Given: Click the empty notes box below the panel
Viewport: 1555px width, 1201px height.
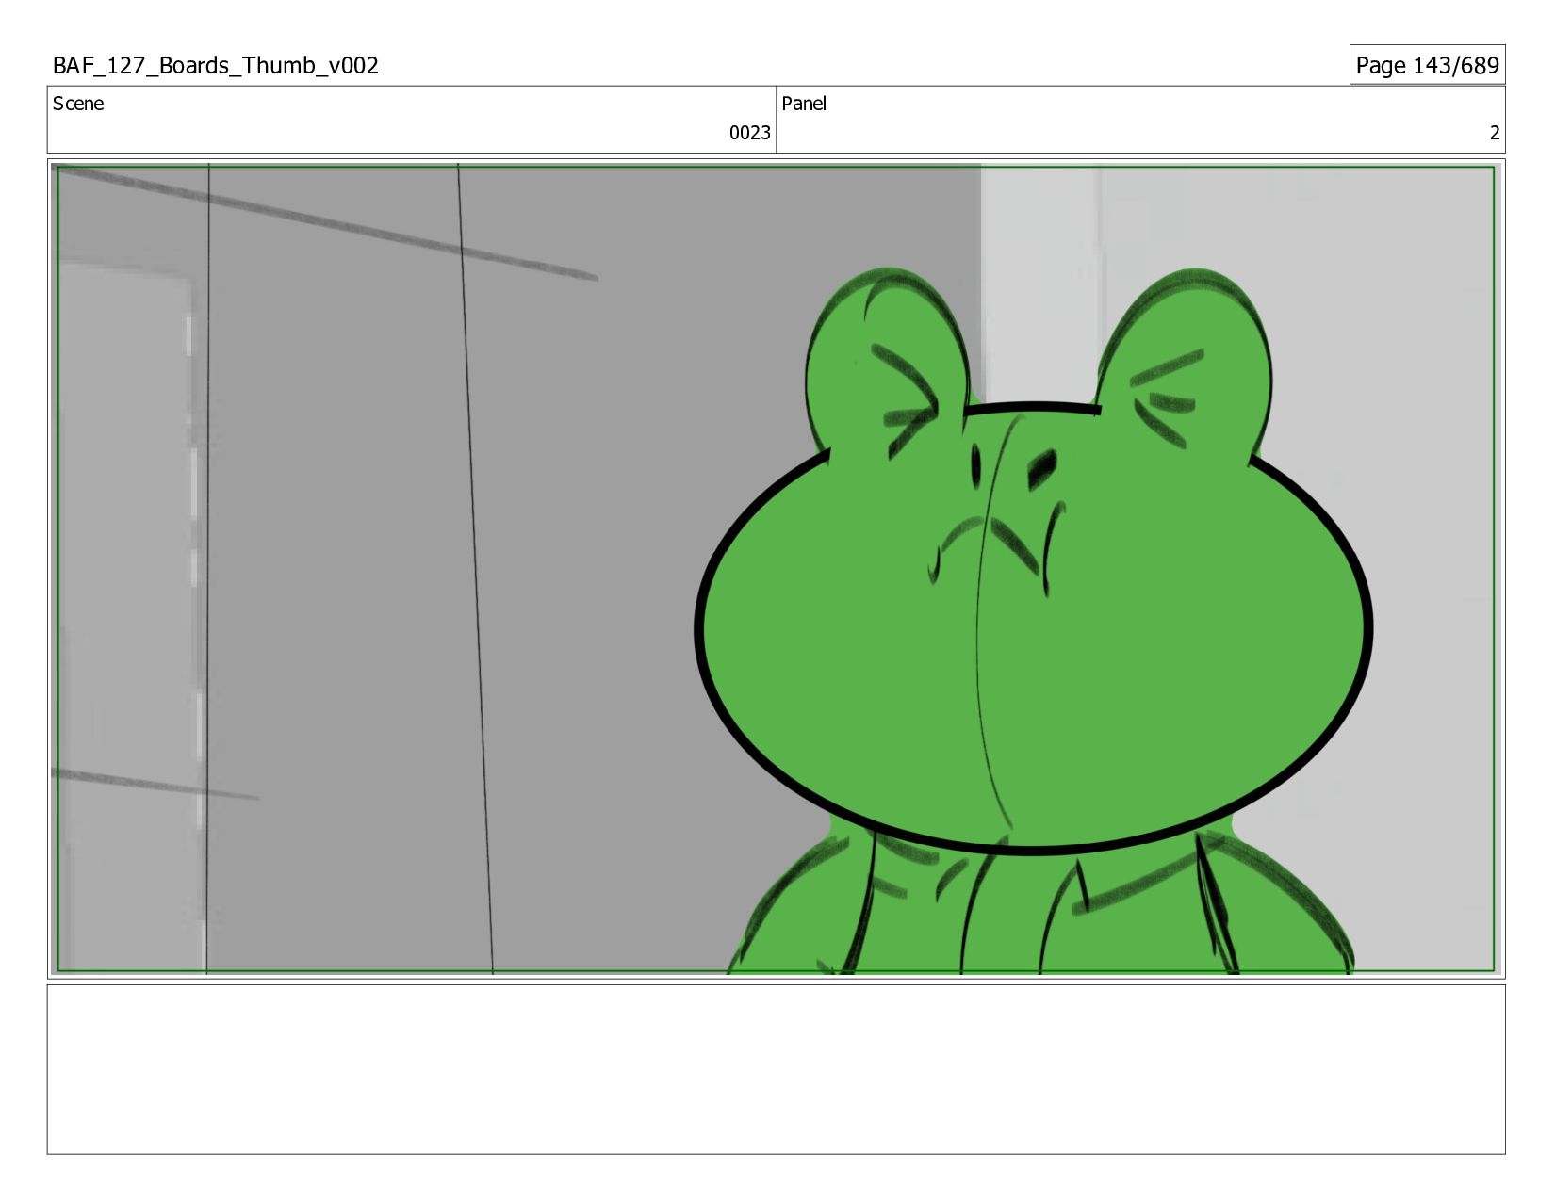Looking at the screenshot, I should pos(776,1069).
